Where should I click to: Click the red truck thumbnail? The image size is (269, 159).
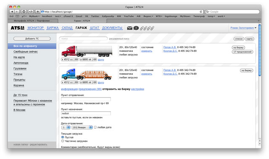87,51
